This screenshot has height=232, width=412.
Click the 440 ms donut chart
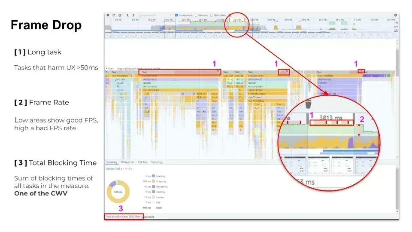click(118, 192)
